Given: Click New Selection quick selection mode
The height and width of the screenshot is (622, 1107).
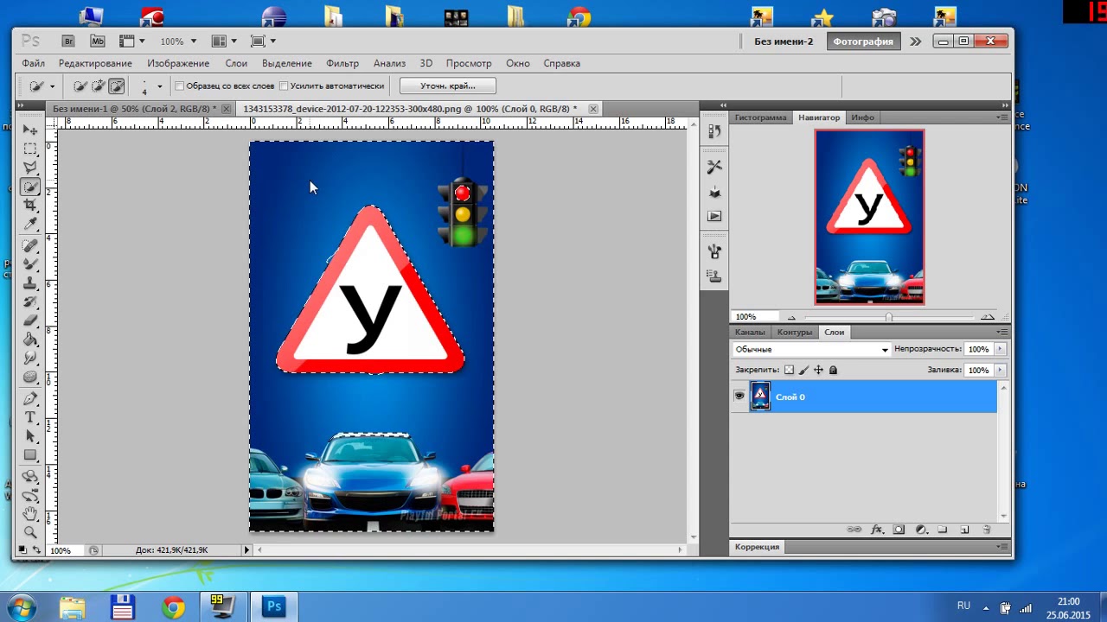Looking at the screenshot, I should click(80, 86).
